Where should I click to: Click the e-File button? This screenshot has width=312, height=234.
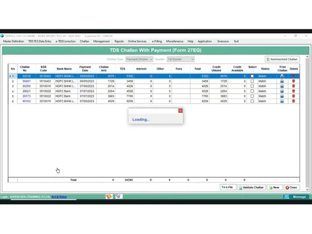(x=228, y=187)
